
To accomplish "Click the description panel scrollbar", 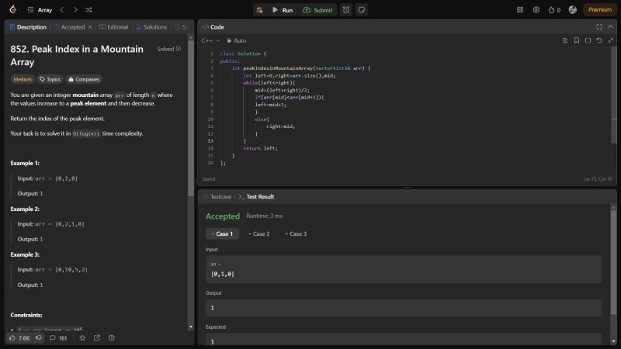I will 191,116.
